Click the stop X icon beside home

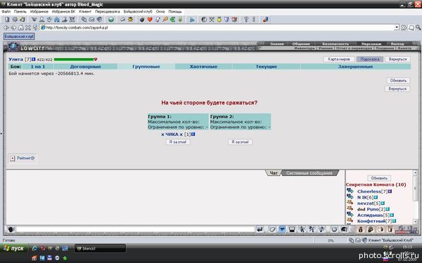click(27, 27)
